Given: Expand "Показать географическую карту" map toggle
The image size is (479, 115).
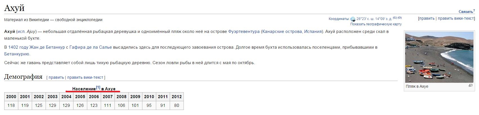Looking at the screenshot, I should coord(376,24).
